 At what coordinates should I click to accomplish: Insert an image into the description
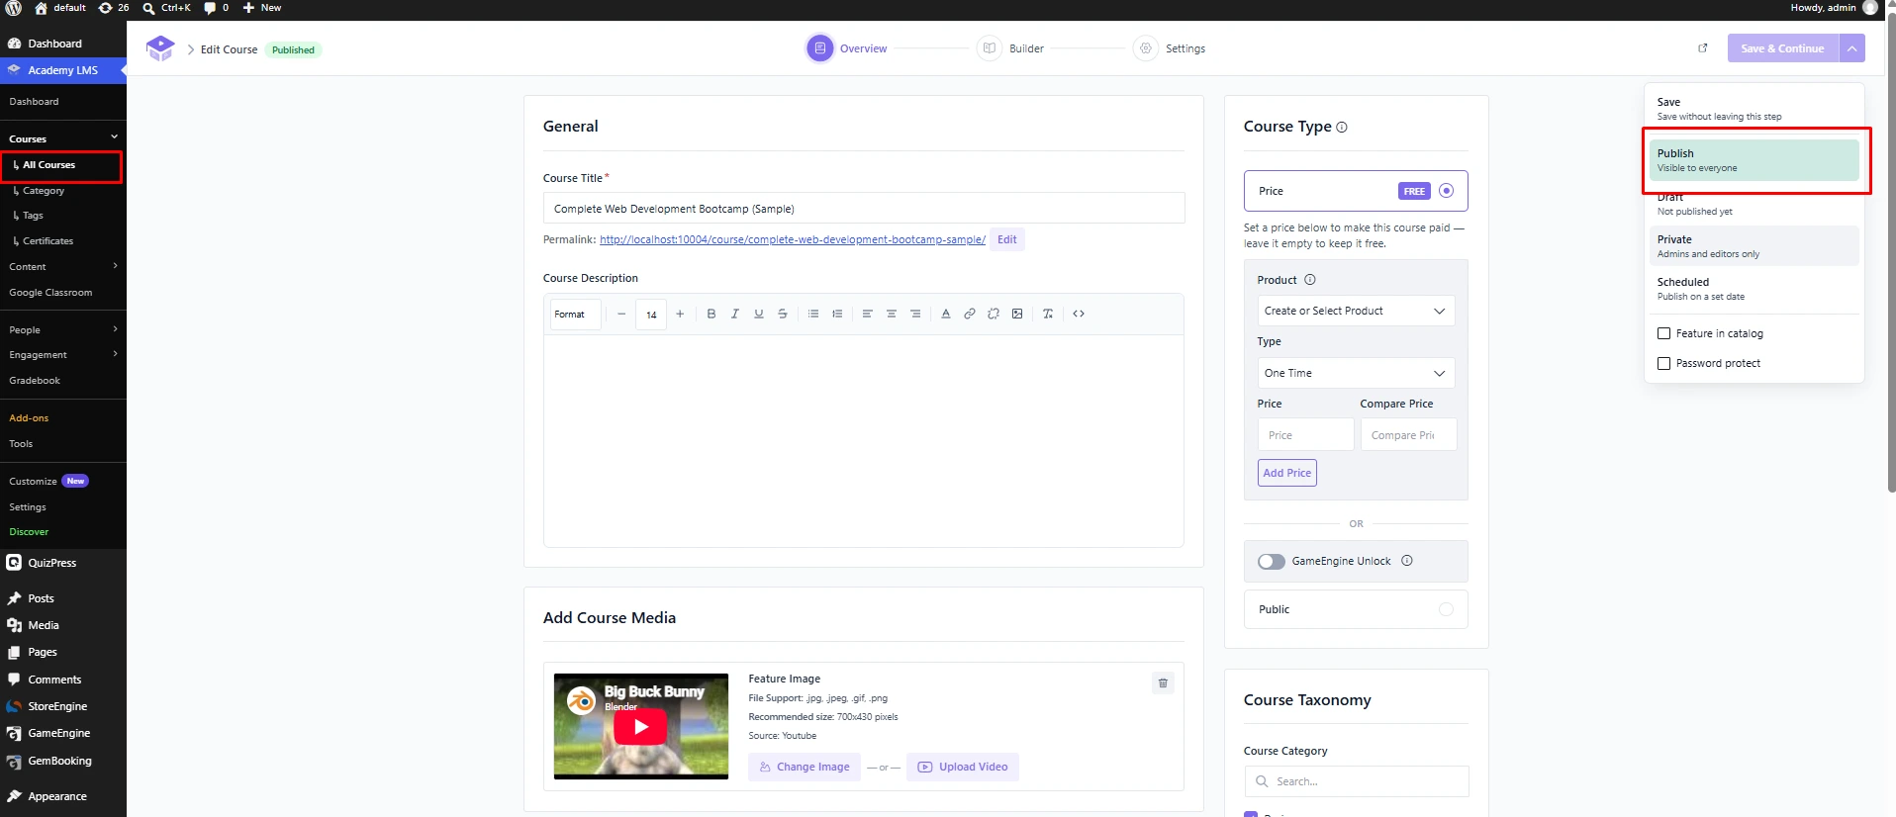coord(1017,314)
